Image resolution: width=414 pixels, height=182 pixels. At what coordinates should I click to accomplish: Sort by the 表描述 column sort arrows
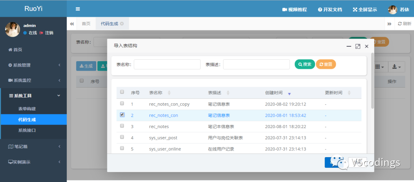coord(228,93)
